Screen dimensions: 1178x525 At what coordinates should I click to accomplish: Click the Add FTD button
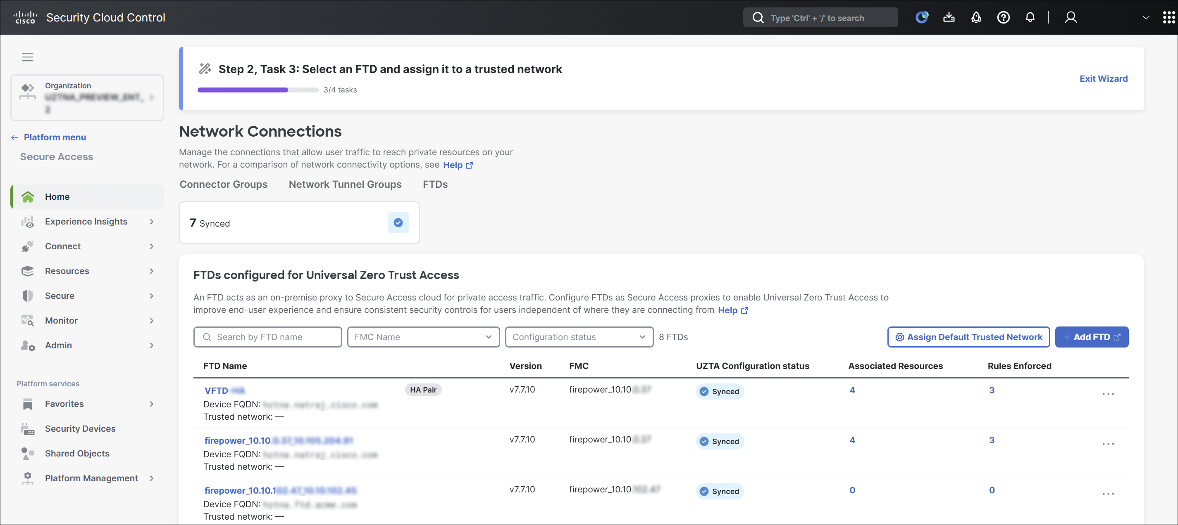pyautogui.click(x=1091, y=337)
